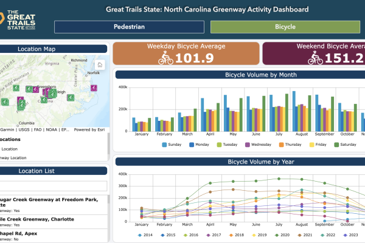The image size is (365, 243).
Task: Click the map legend scrollbar
Action: tap(108, 144)
